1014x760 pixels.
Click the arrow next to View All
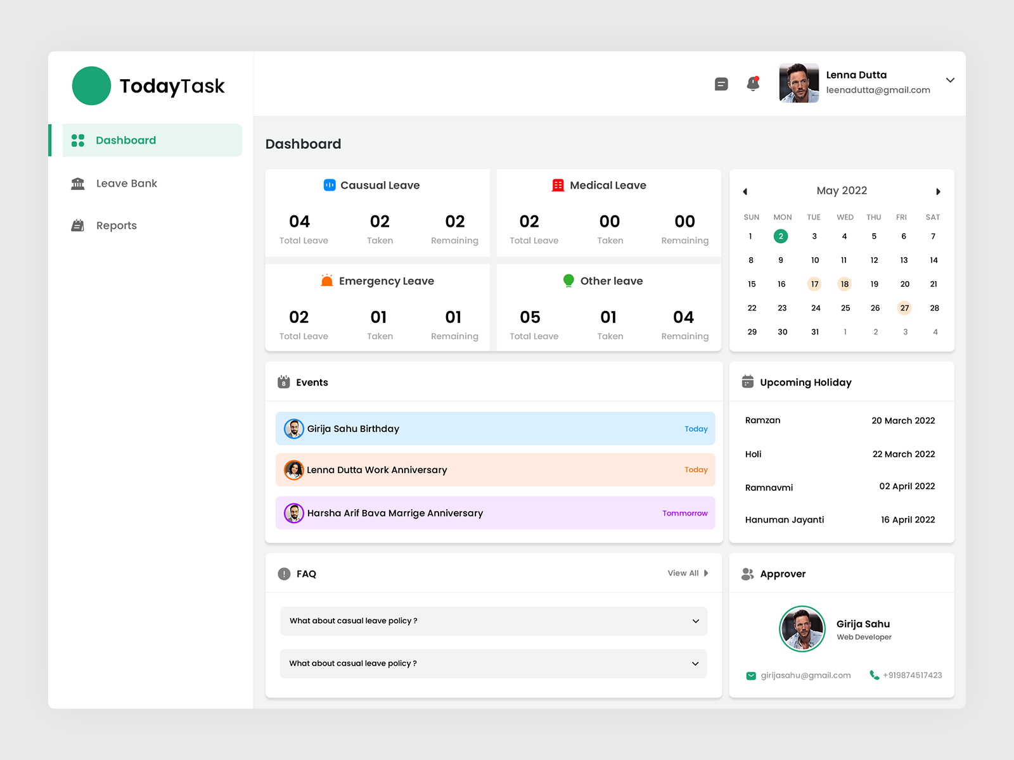tap(706, 573)
